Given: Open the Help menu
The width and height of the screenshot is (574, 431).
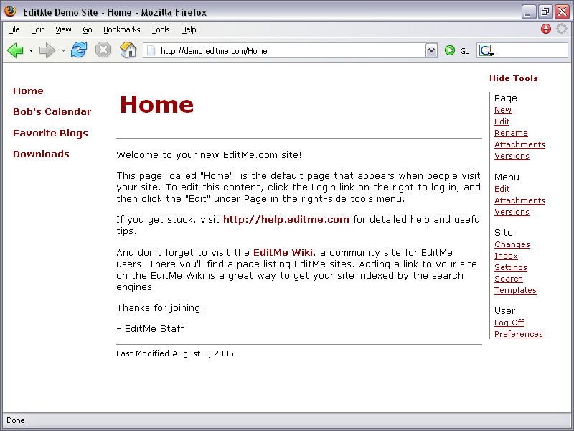Looking at the screenshot, I should coord(189,29).
